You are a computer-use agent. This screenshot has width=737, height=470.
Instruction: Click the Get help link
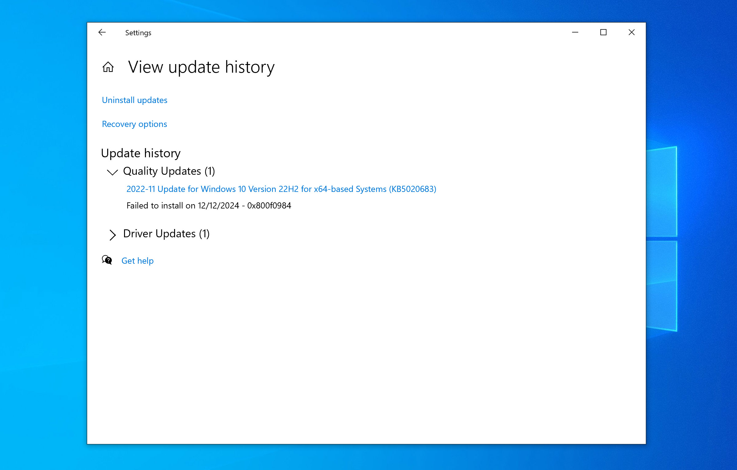(138, 261)
